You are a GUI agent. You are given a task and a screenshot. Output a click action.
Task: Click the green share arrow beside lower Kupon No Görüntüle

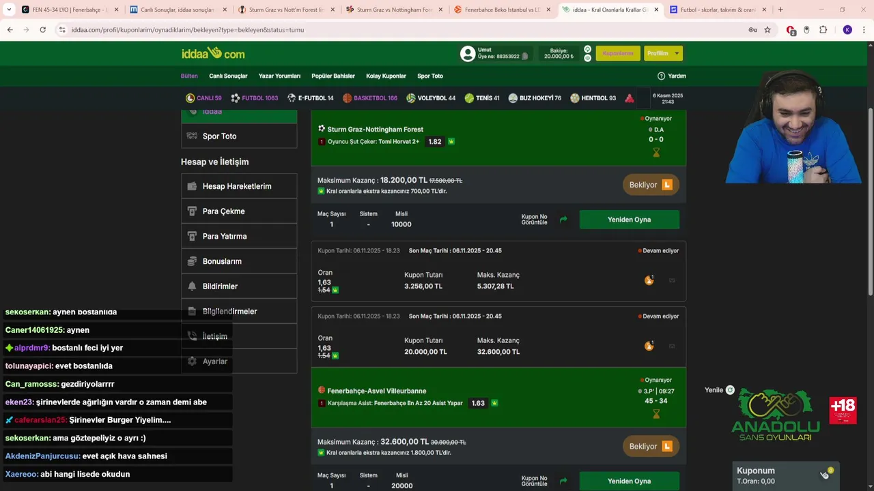coord(563,481)
